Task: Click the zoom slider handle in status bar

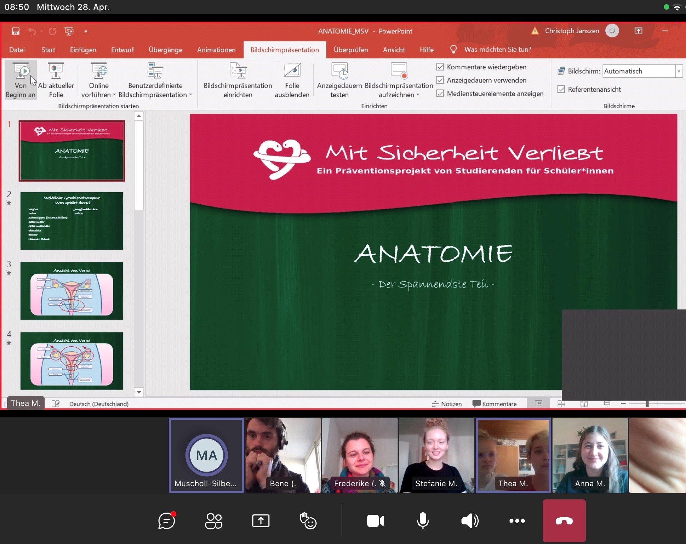Action: (647, 403)
